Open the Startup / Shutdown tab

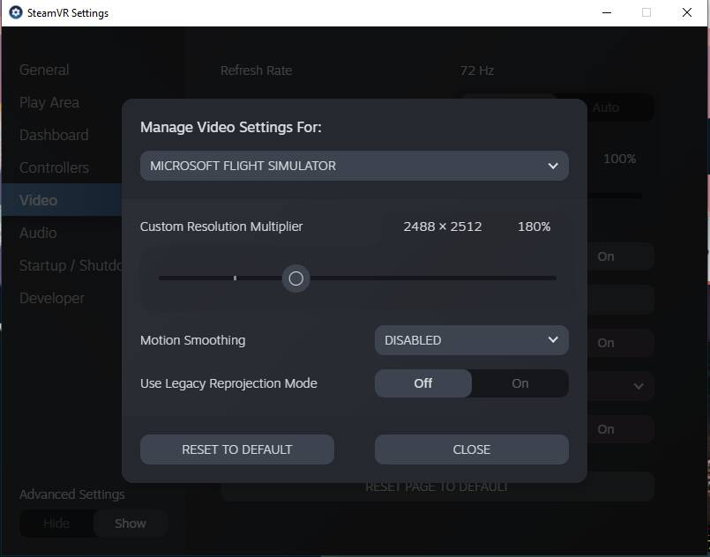(71, 265)
